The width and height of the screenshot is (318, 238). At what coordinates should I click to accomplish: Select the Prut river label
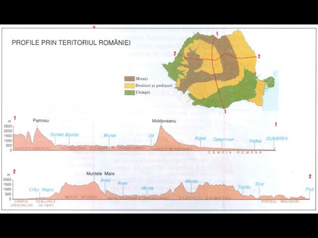pos(309,189)
